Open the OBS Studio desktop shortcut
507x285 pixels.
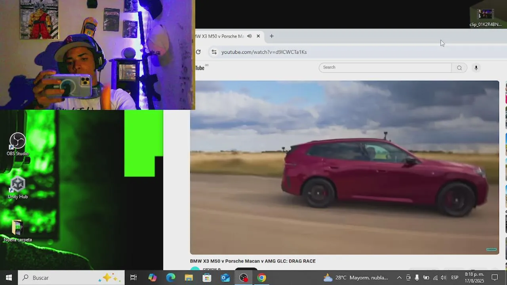pyautogui.click(x=17, y=144)
